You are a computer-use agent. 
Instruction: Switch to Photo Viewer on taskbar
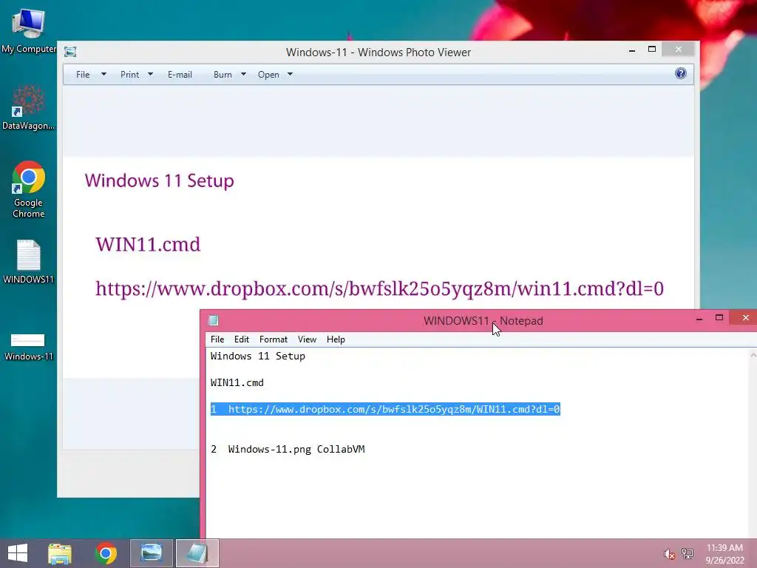(152, 553)
